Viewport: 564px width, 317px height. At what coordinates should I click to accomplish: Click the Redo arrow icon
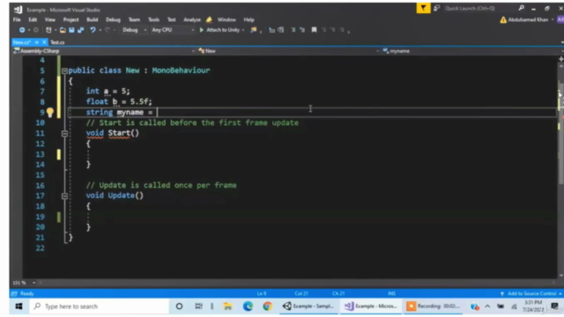[x=108, y=30]
